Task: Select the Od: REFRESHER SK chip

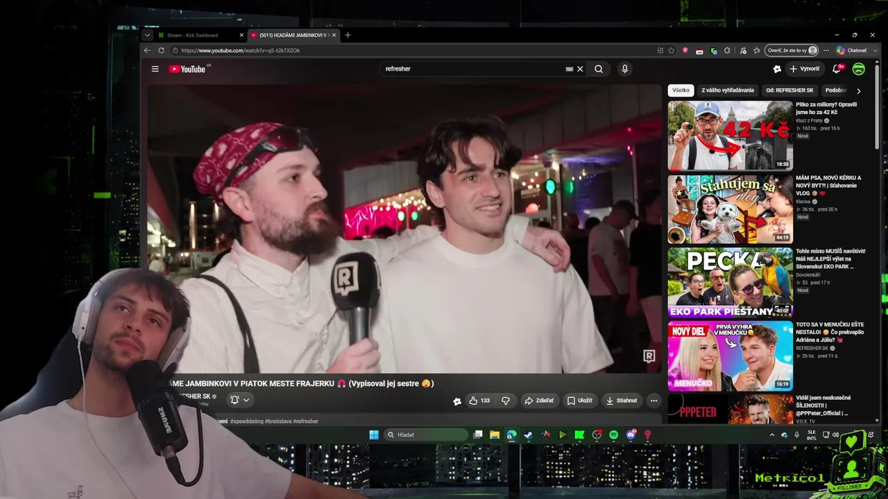Action: click(789, 90)
